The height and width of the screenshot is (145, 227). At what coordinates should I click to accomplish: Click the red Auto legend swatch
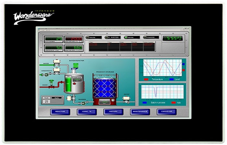click(173, 103)
